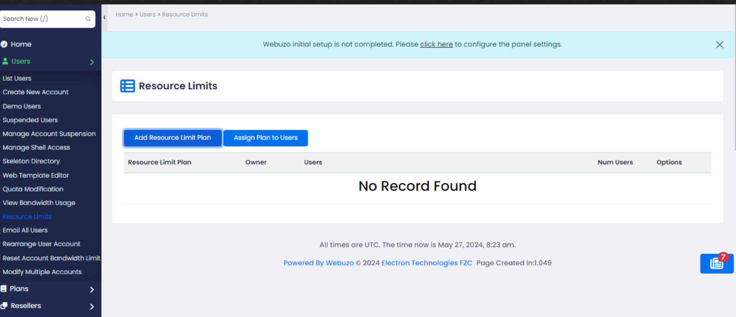
Task: Open the notifications icon with badge 7
Action: point(716,263)
